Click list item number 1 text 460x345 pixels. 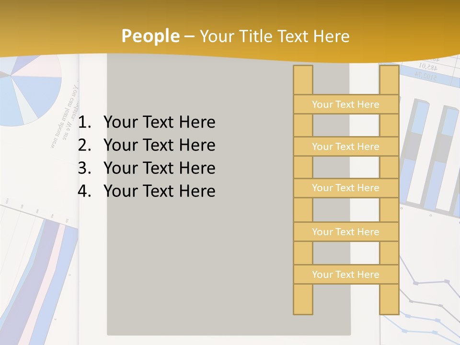point(159,122)
